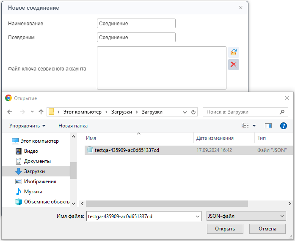Click the red X clear file icon
295x241 pixels.
click(233, 65)
